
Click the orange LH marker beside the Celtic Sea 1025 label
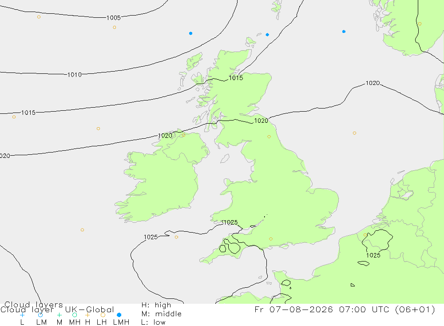pos(176,237)
